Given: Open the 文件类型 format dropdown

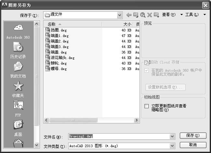Looking at the screenshot, I should point(172,146).
